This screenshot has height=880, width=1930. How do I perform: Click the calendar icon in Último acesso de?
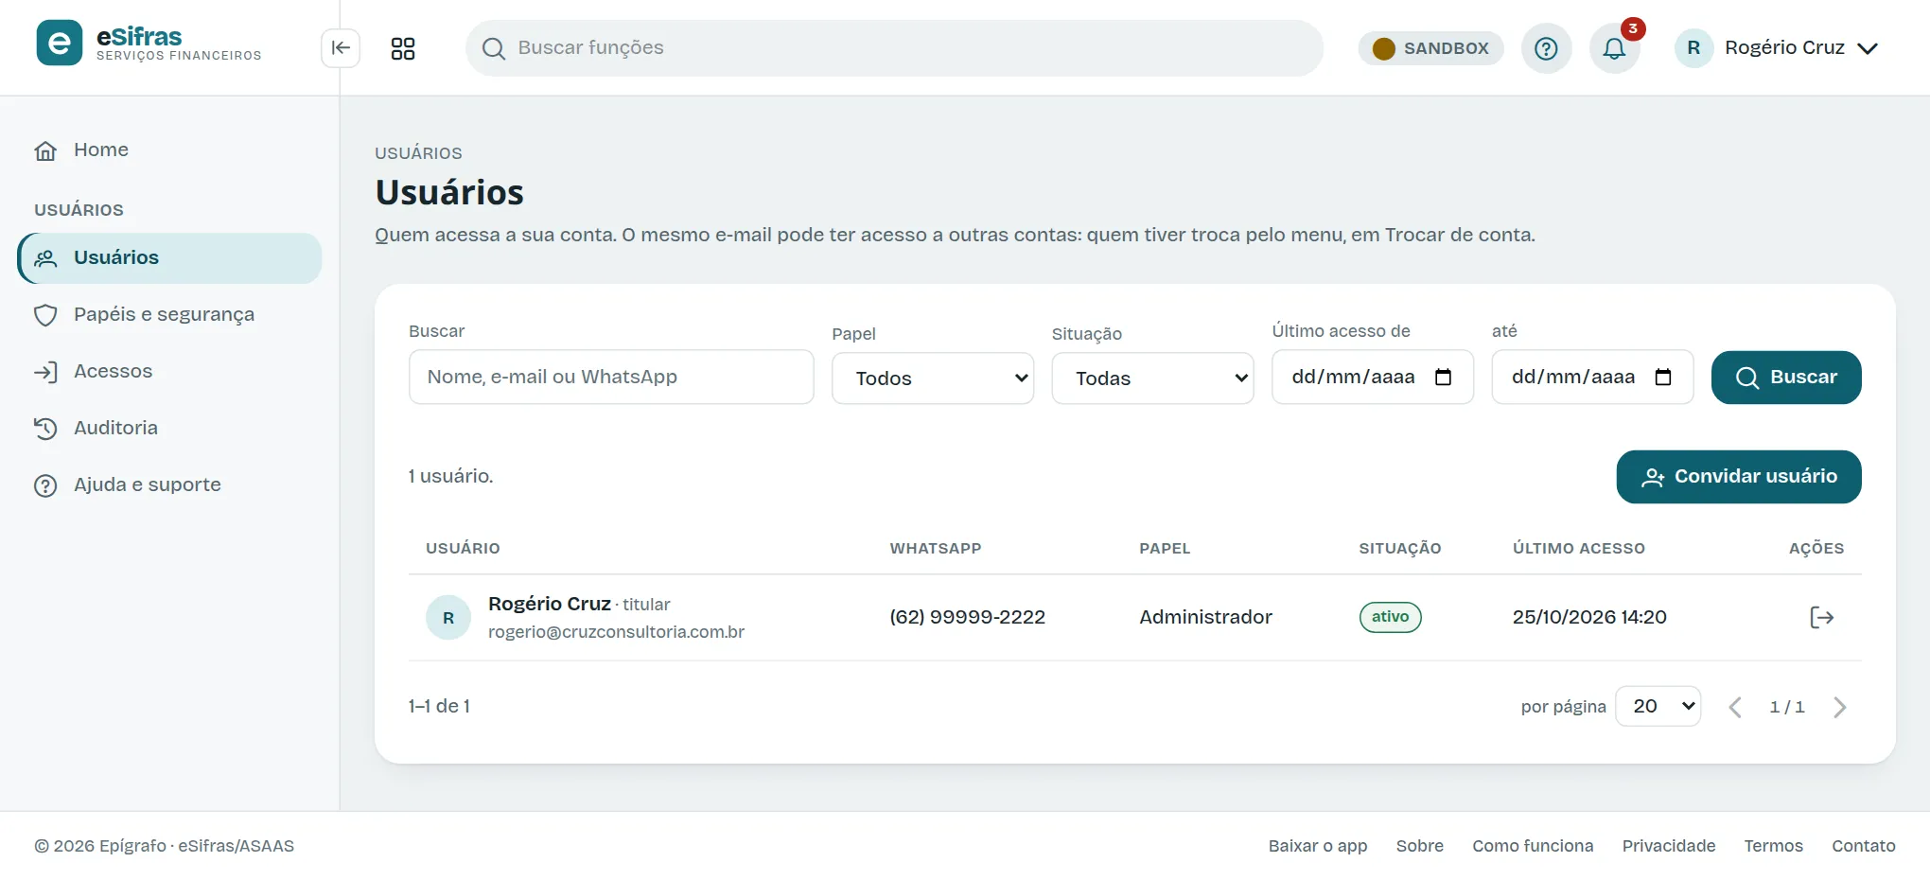coord(1443,378)
